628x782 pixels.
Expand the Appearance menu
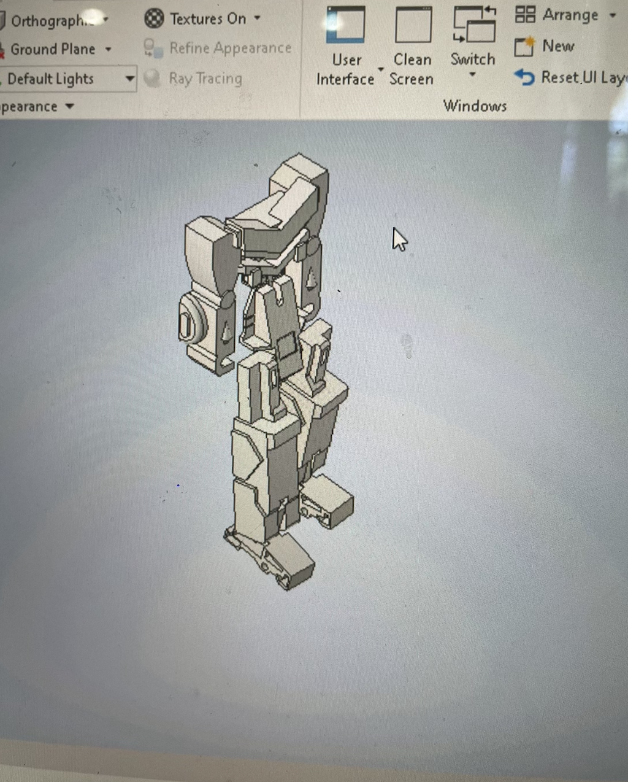(68, 106)
